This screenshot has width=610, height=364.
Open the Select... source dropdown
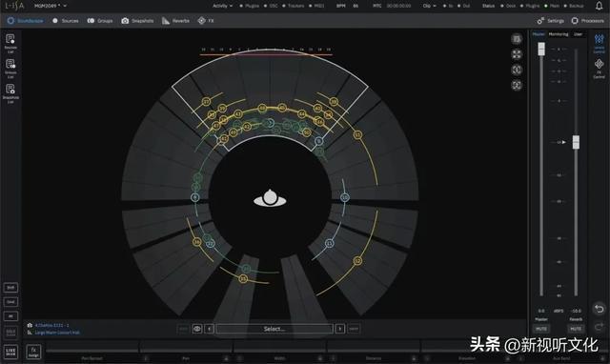click(x=274, y=329)
